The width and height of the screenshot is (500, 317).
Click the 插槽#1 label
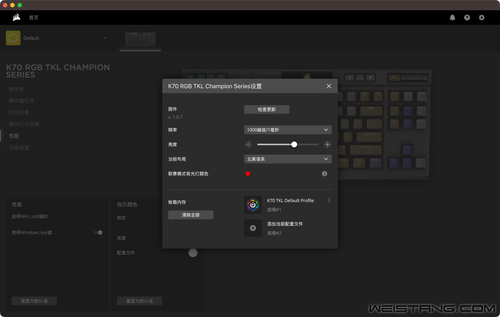point(274,210)
